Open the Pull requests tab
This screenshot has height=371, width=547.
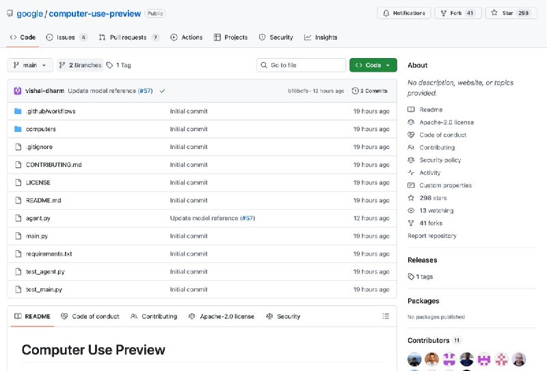point(129,38)
